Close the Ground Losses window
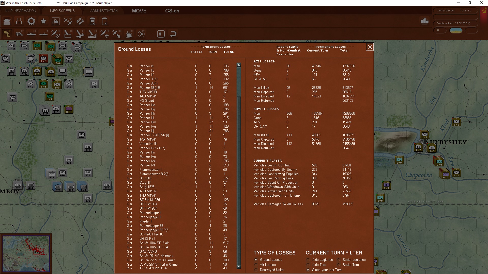The height and width of the screenshot is (274, 488). 370,47
